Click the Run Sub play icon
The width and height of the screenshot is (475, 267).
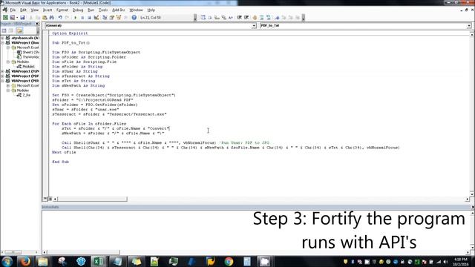tap(76, 18)
